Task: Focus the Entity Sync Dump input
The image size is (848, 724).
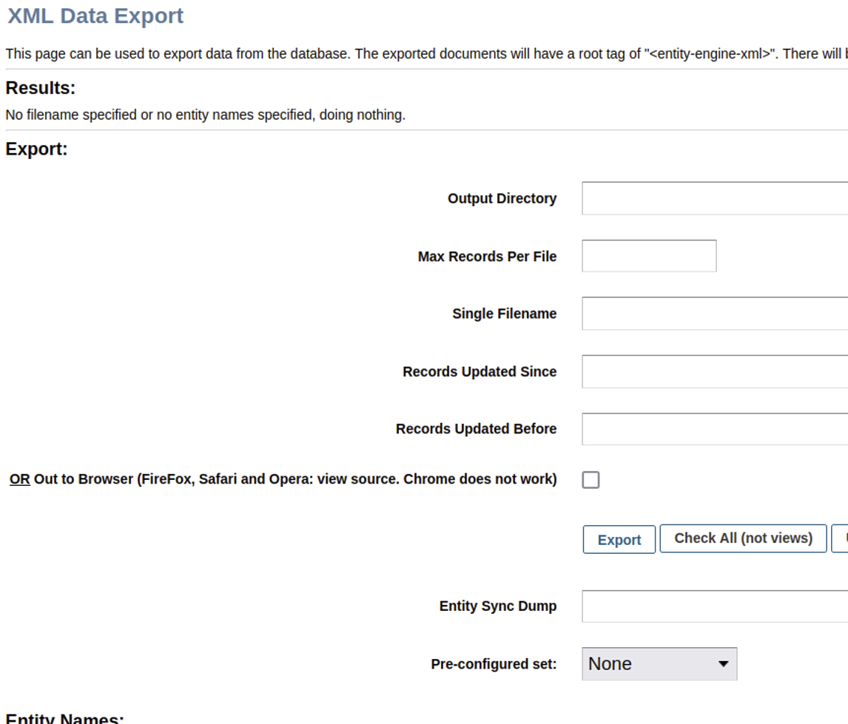Action: pos(715,606)
